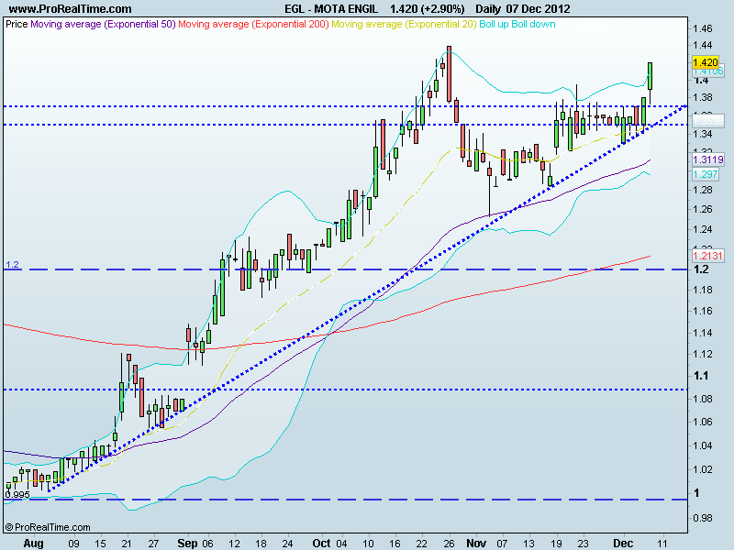Image resolution: width=734 pixels, height=550 pixels.
Task: Click the 0.98 price axis label
Action: (x=702, y=518)
